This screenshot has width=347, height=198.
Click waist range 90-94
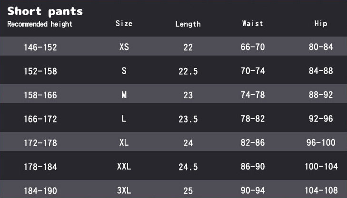click(253, 191)
